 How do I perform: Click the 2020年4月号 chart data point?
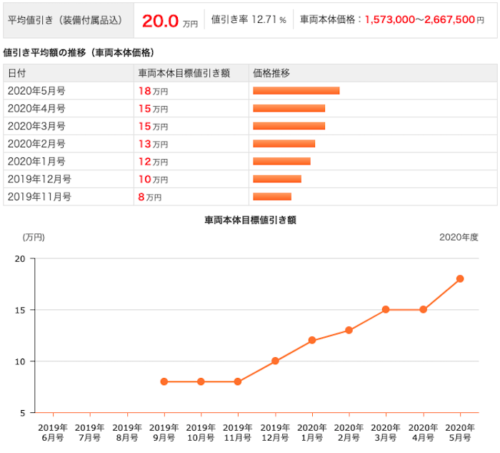[x=423, y=309]
